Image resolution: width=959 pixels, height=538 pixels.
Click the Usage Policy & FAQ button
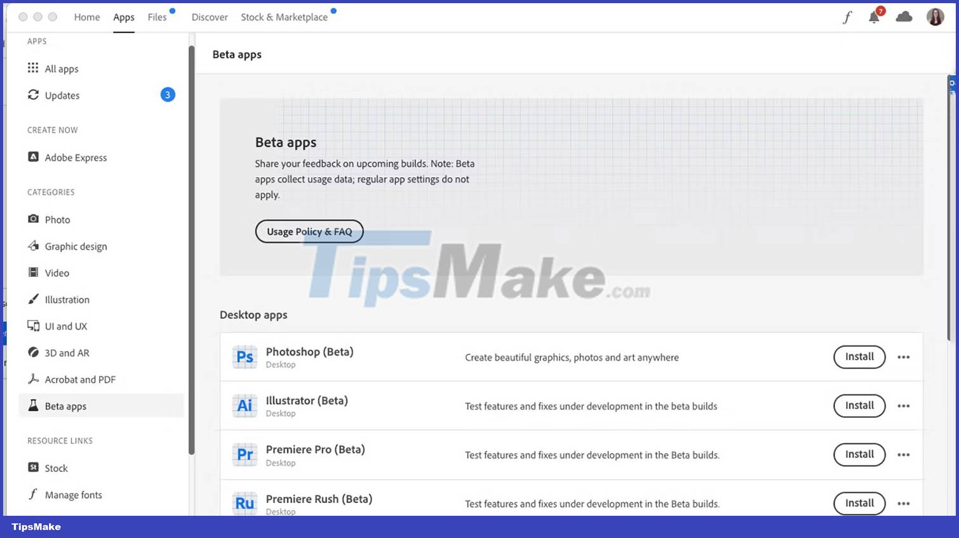point(309,231)
